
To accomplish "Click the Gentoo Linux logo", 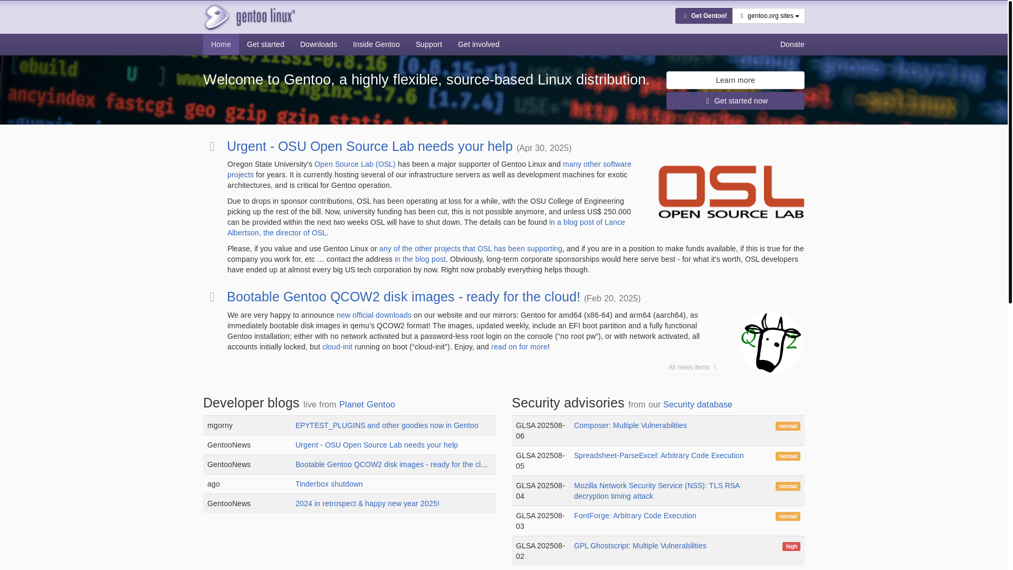I will pos(249,17).
